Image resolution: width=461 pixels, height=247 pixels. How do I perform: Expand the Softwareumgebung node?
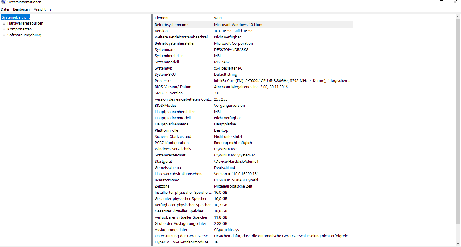(4, 35)
